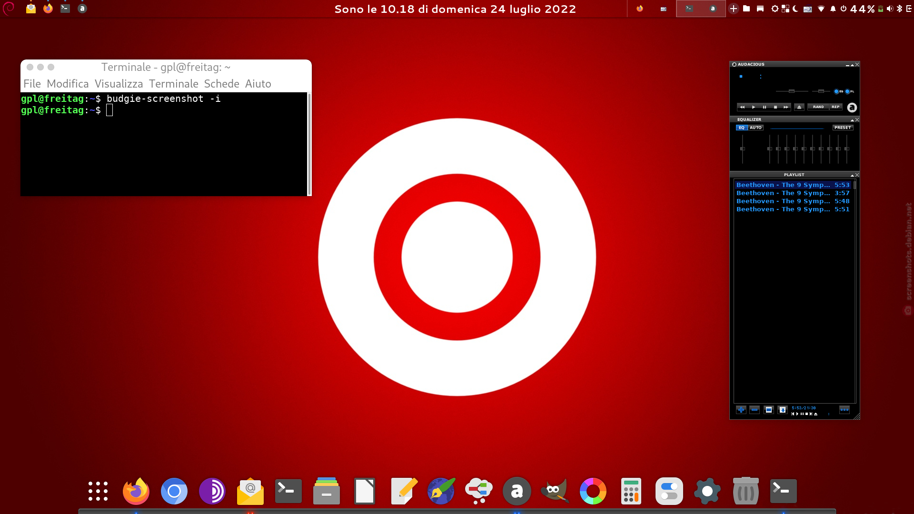Skip to next track in Audacious
This screenshot has width=914, height=514.
click(x=786, y=107)
